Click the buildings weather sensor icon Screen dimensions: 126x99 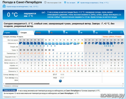point(4,6)
